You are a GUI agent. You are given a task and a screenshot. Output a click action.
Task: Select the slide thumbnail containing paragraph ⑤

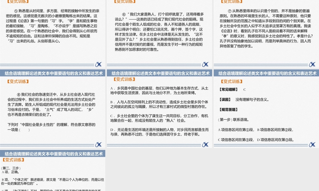pyautogui.click(x=53, y=34)
